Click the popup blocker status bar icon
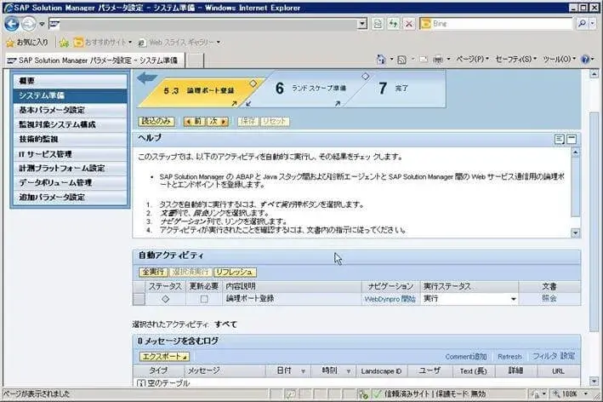Image resolution: width=603 pixels, height=402 pixels. (291, 394)
